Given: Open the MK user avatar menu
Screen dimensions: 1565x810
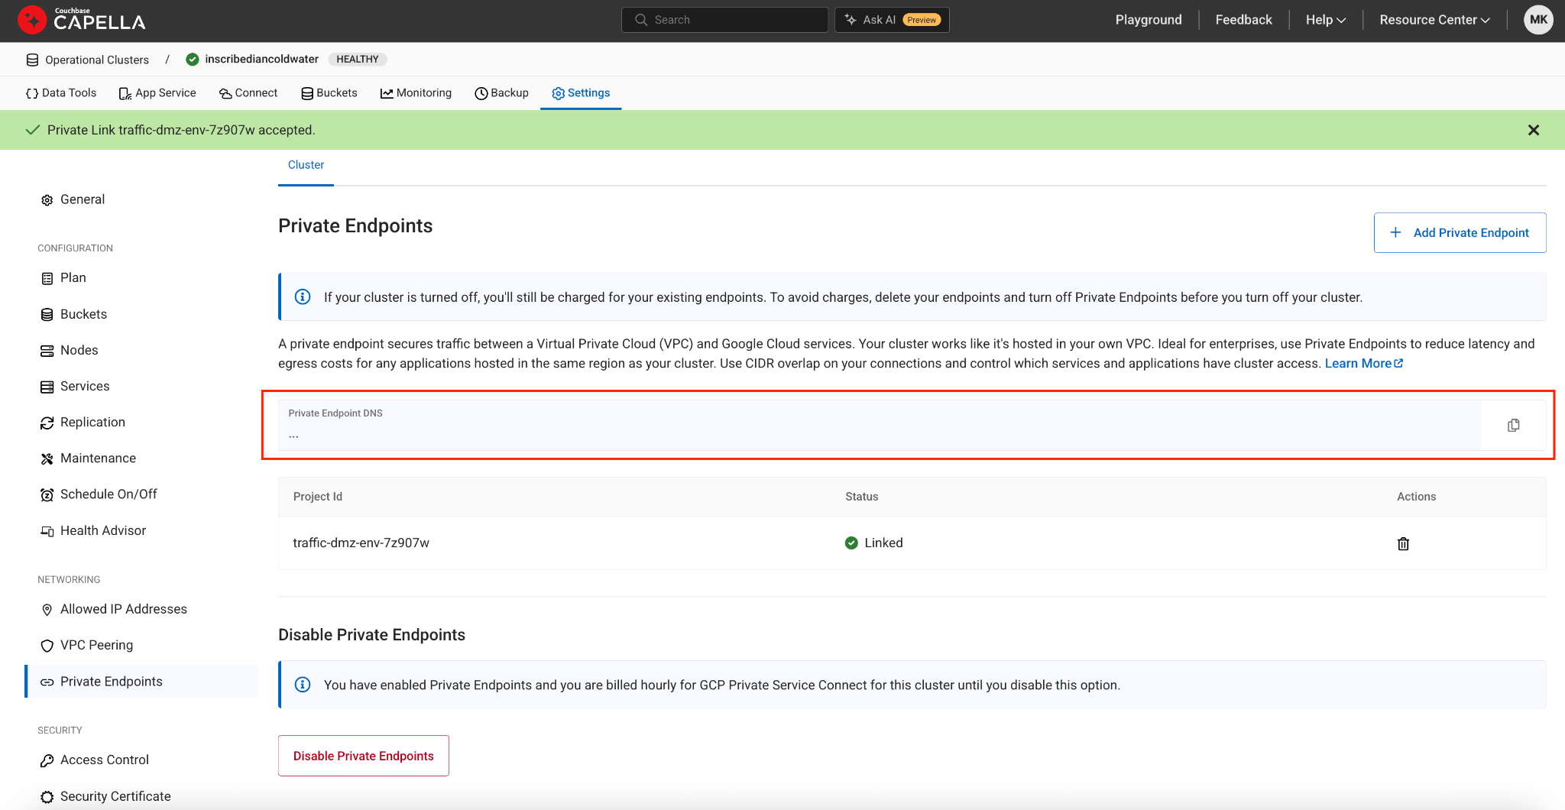Looking at the screenshot, I should pos(1538,20).
